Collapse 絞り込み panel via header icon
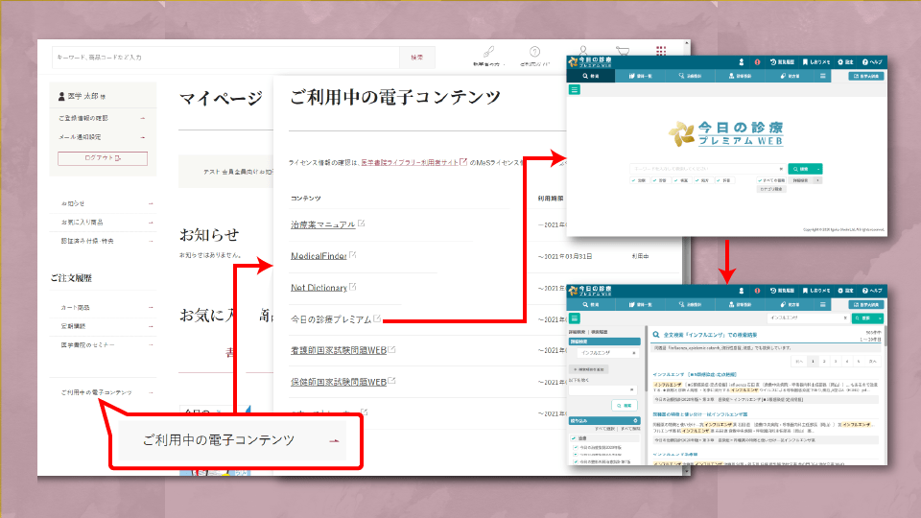The image size is (921, 518). coord(635,420)
